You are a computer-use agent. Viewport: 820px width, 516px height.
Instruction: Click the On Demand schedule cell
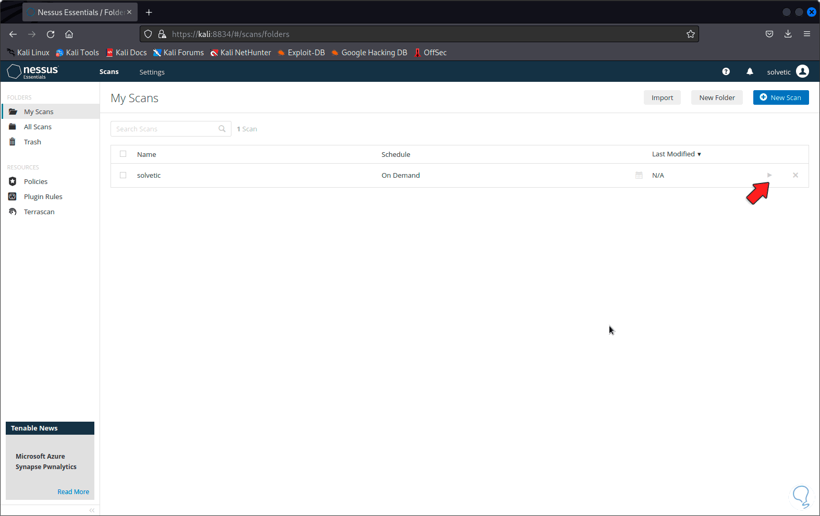pos(400,175)
